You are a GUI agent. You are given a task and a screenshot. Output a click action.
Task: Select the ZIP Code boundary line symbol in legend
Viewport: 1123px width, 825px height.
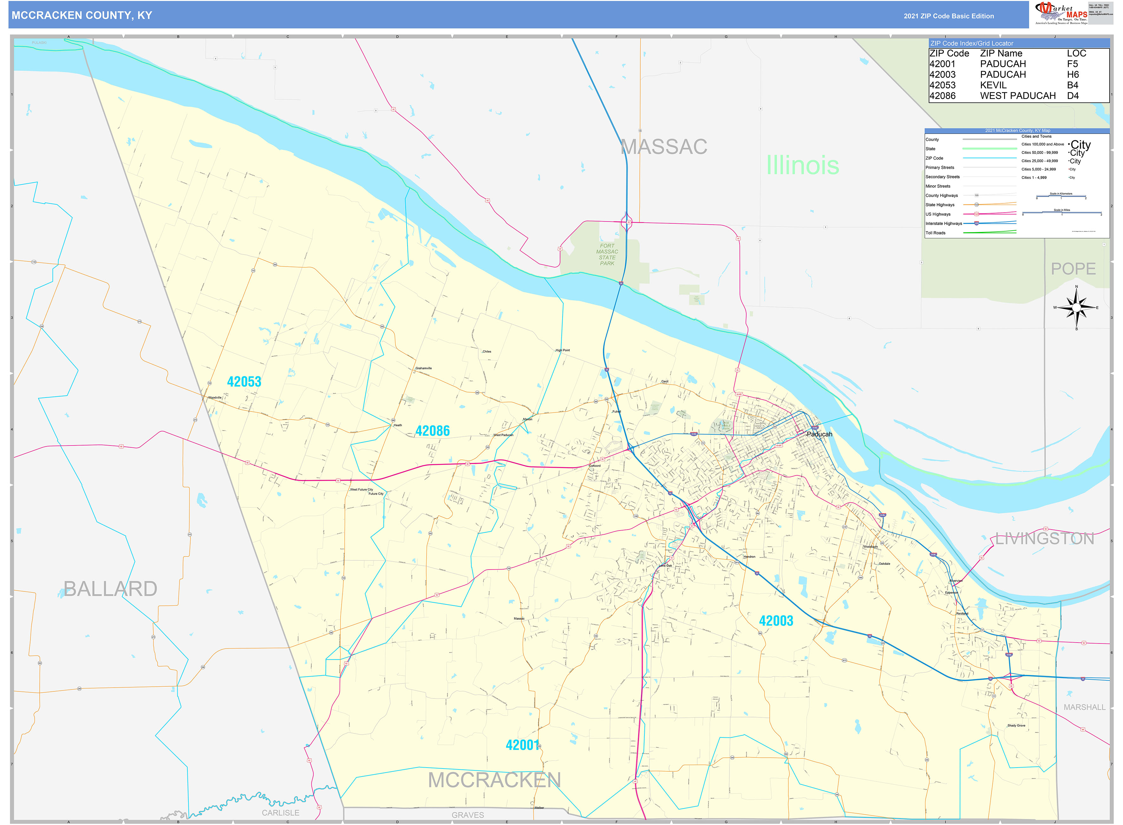990,158
